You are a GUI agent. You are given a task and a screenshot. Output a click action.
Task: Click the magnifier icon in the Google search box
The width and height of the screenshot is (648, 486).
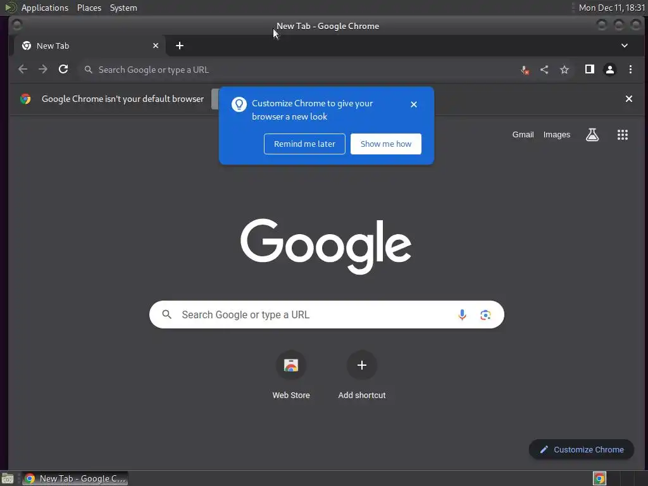pos(167,315)
